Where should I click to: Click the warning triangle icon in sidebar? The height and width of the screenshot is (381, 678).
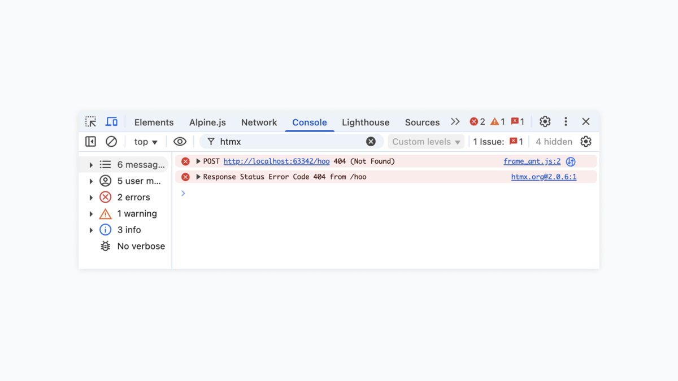pyautogui.click(x=105, y=214)
